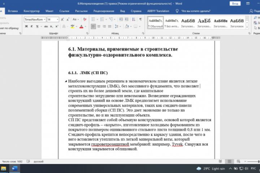
Task: Show hidden system tray icons
Action: (230, 169)
